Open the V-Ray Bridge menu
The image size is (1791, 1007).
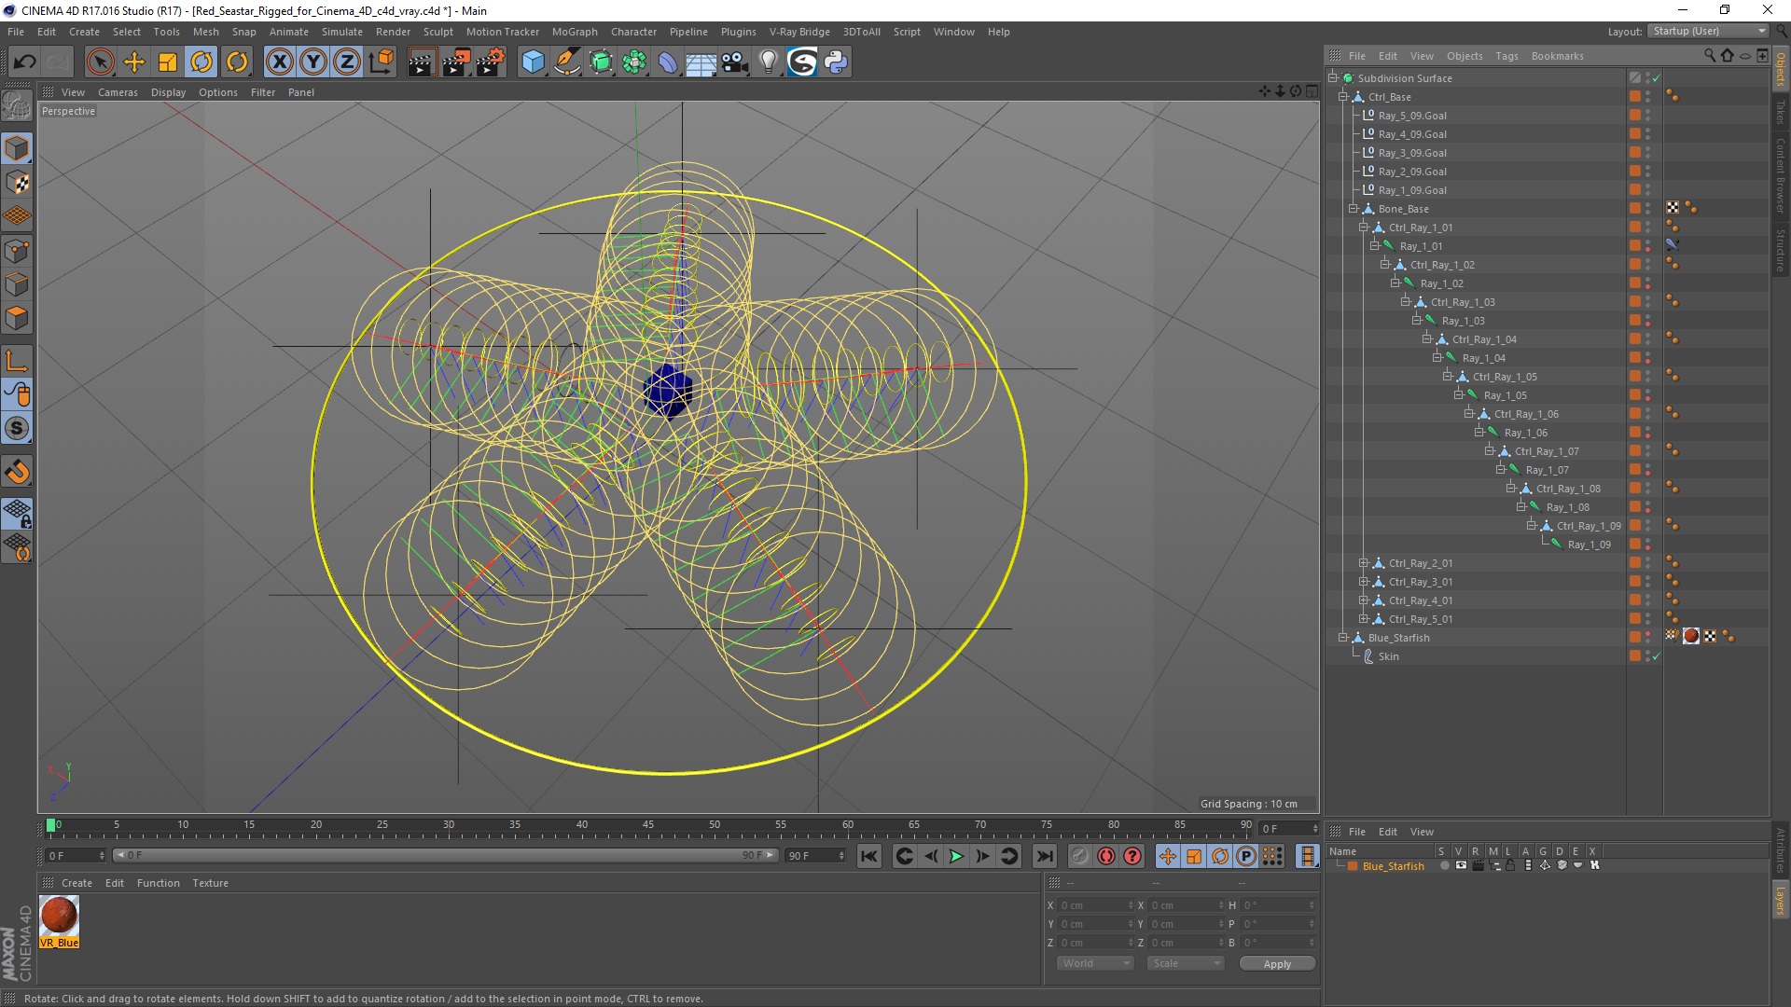[x=799, y=32]
